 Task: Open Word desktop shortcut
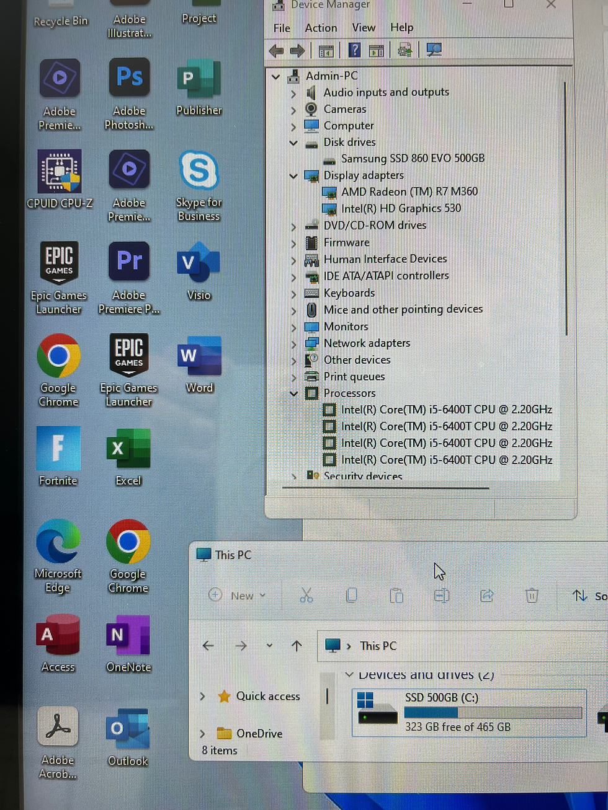pyautogui.click(x=199, y=364)
